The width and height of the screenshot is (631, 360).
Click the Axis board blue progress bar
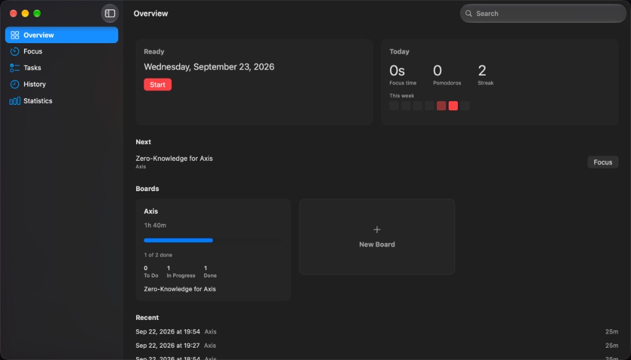click(178, 240)
